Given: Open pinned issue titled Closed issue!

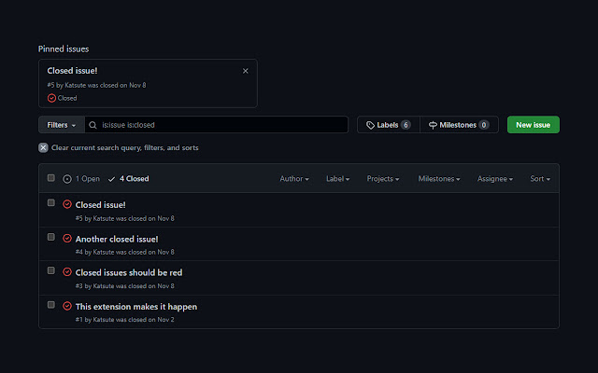Looking at the screenshot, I should click(72, 71).
